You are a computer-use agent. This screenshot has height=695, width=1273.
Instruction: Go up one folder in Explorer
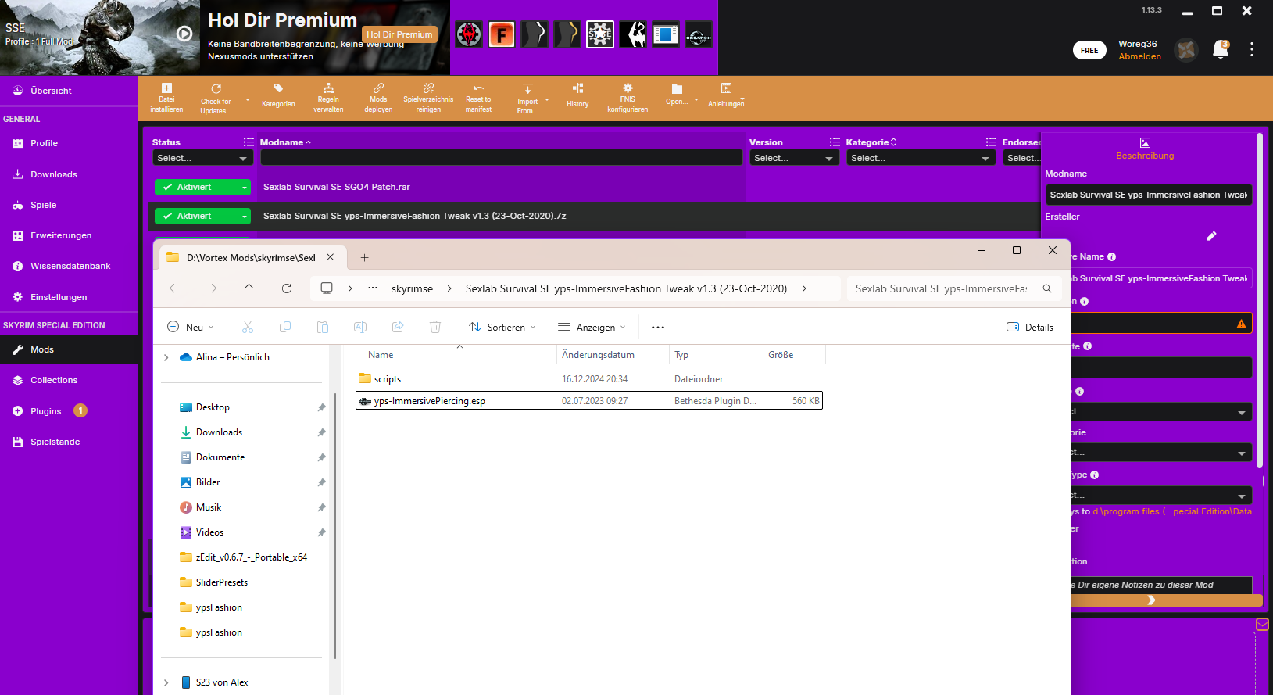(249, 288)
